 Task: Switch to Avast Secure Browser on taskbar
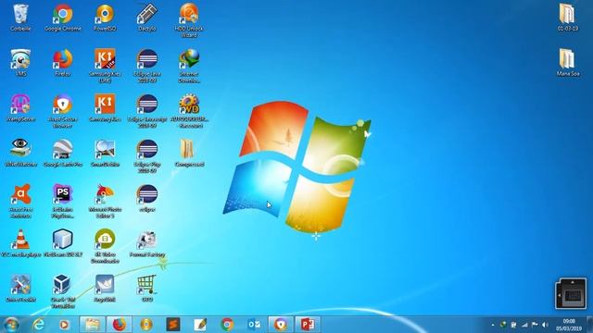(281, 325)
